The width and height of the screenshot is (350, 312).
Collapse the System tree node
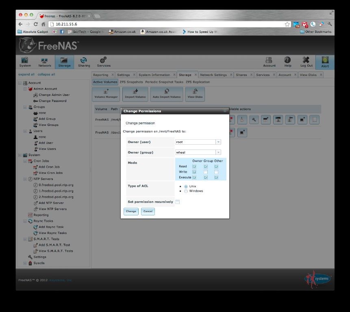click(20, 155)
